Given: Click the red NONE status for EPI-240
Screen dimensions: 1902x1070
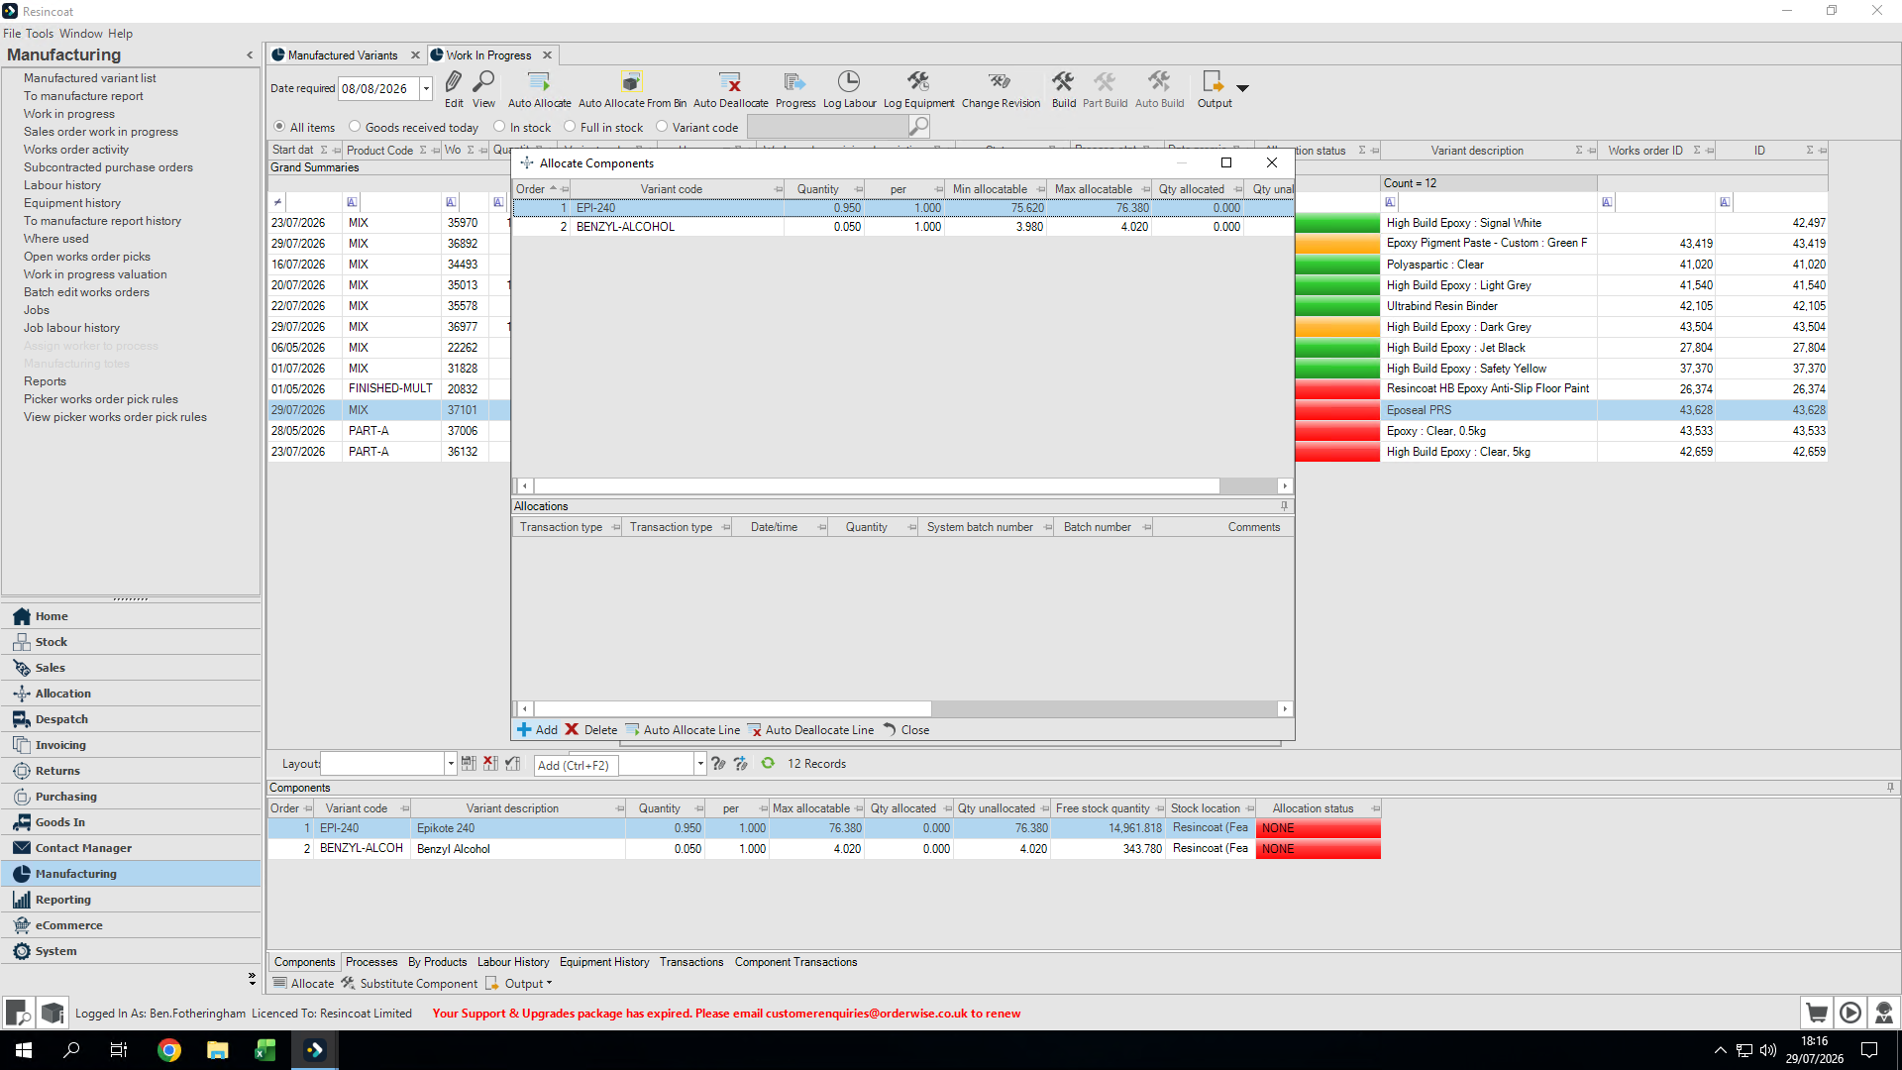Looking at the screenshot, I should pyautogui.click(x=1318, y=828).
